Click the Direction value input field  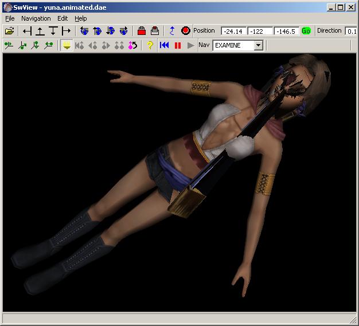350,31
